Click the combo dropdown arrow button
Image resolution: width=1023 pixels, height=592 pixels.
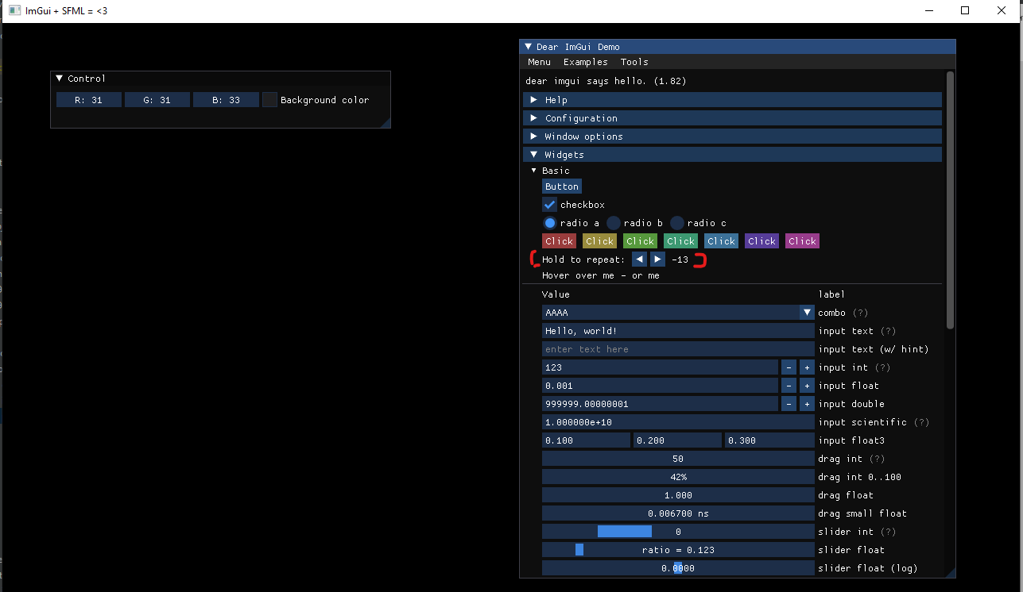click(x=807, y=313)
